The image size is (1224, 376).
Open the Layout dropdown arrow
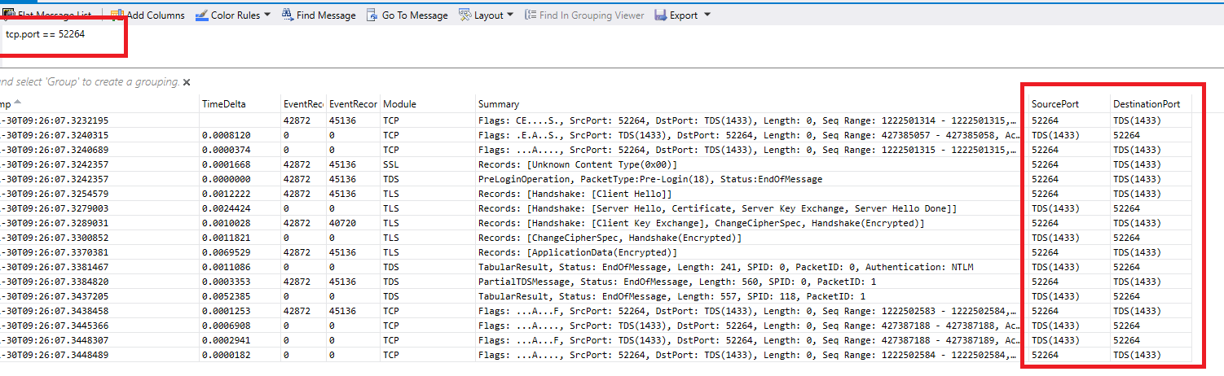point(510,15)
